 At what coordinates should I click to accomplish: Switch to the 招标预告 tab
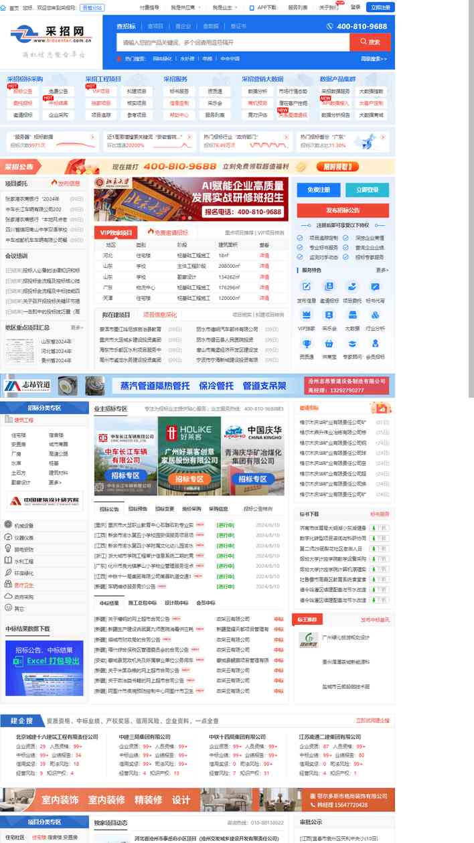point(137,509)
